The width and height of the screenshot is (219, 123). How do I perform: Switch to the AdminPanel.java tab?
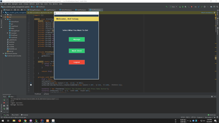point(66,10)
